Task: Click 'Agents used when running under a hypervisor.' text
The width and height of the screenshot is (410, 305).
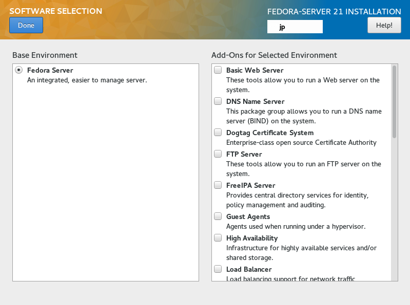Action: [x=296, y=227]
